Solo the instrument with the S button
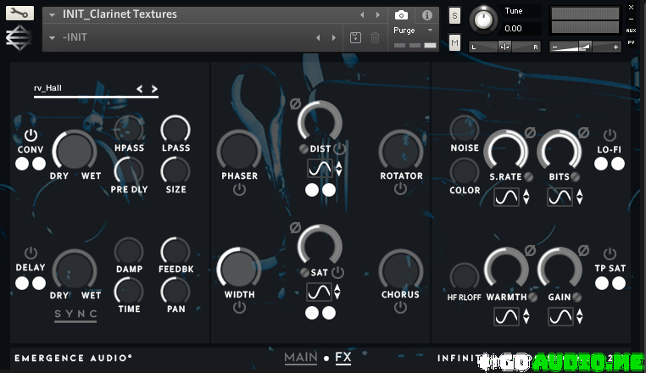Image resolution: width=646 pixels, height=373 pixels. (454, 15)
